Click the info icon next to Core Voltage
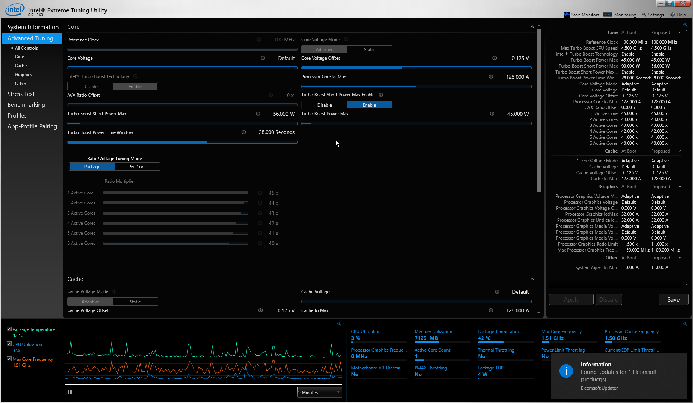693x403 pixels. click(263, 58)
